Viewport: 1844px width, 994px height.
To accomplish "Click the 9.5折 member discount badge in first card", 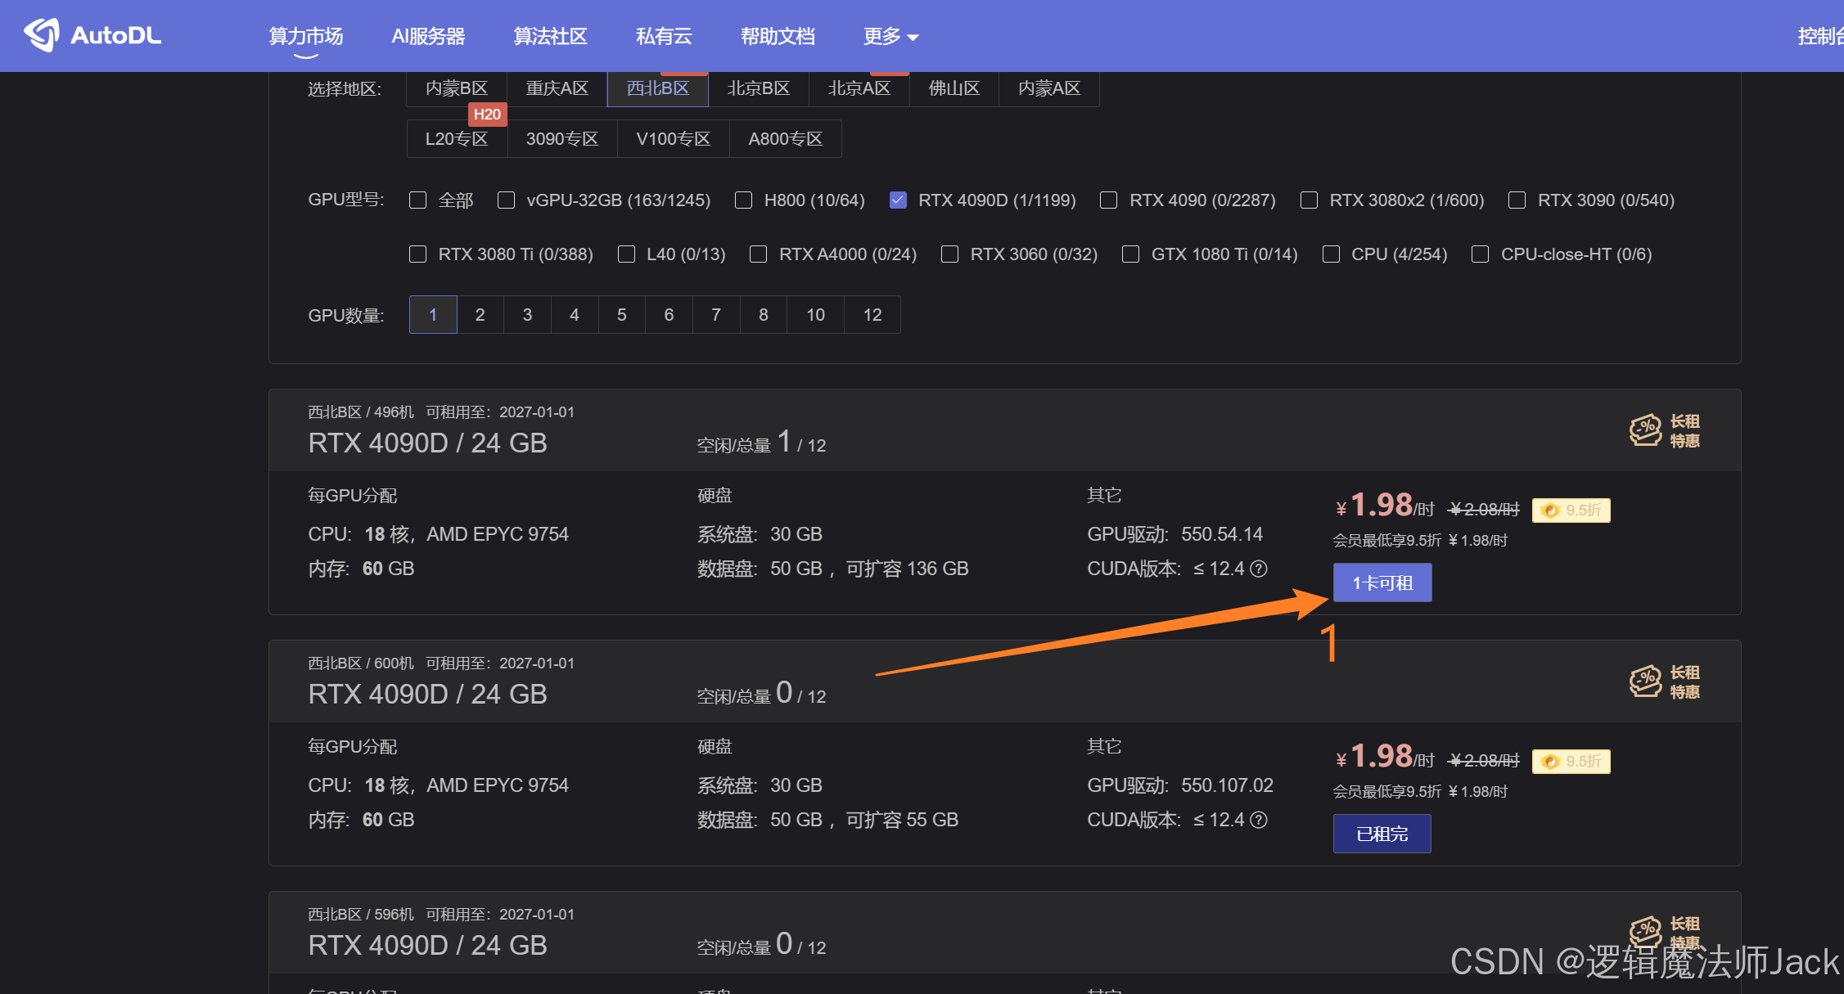I will pos(1571,510).
